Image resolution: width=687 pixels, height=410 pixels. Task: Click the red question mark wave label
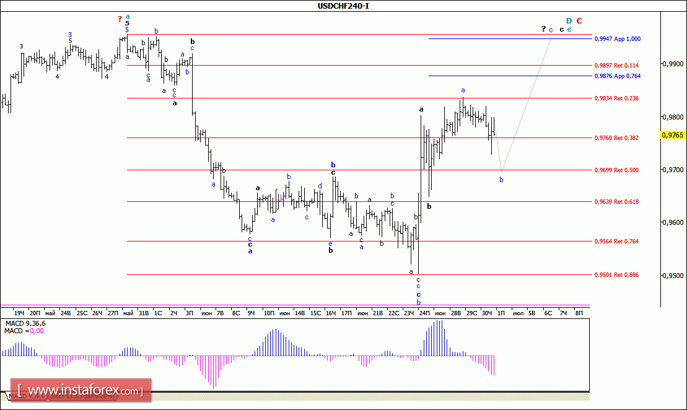pos(120,19)
